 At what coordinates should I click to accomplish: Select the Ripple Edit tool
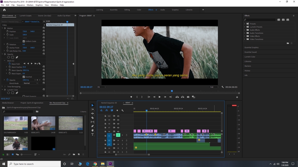point(93,113)
